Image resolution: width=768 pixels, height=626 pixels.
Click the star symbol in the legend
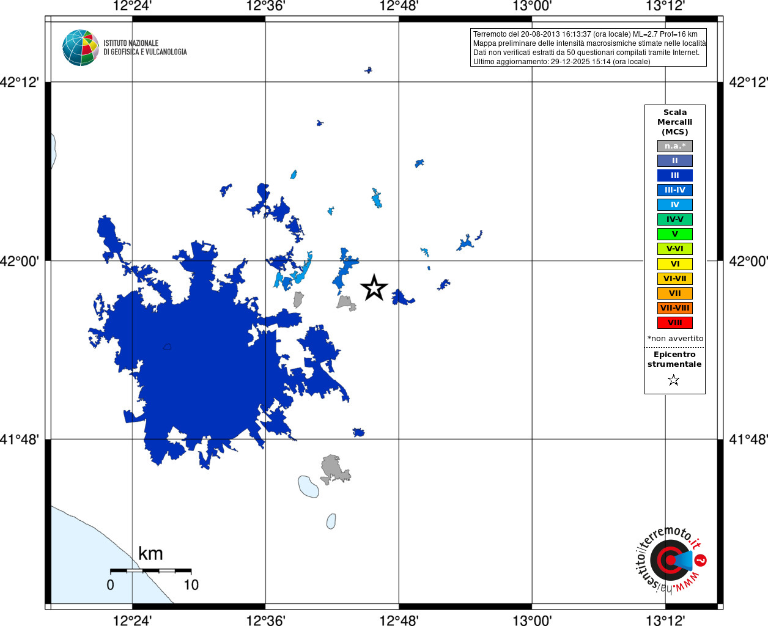[674, 380]
